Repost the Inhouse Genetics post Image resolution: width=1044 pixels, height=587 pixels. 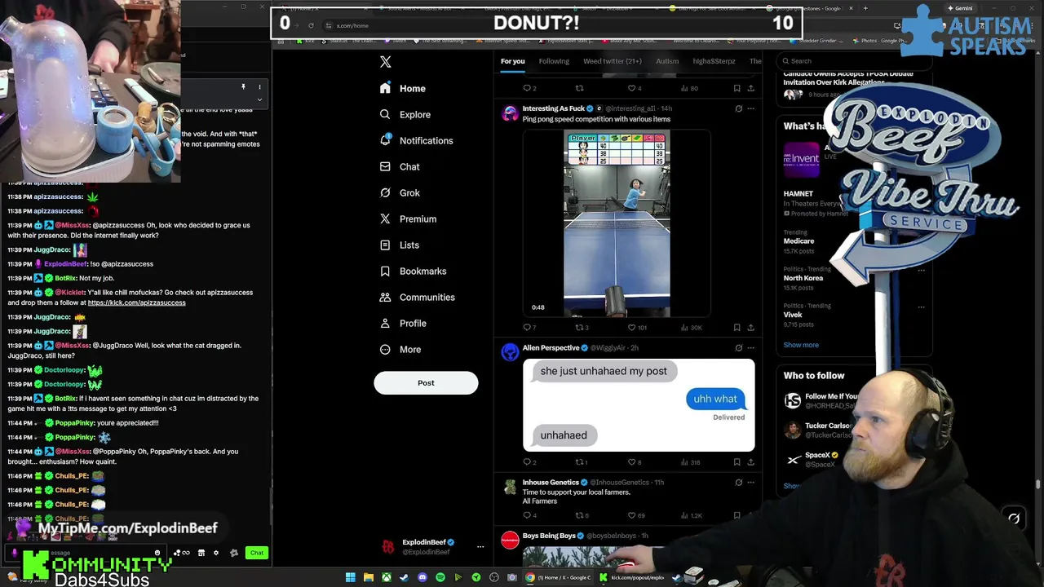(582, 515)
